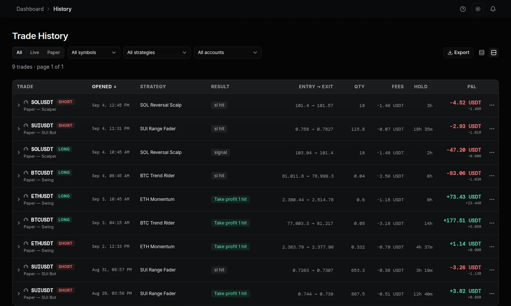Open the All strategies dropdown
The image size is (511, 306).
(157, 53)
